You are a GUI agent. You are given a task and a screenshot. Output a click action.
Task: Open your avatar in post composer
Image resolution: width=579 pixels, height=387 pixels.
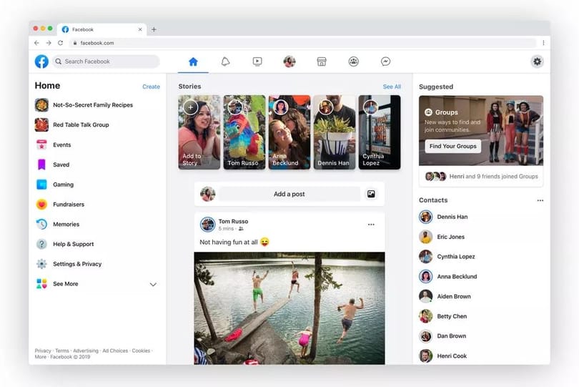(207, 194)
